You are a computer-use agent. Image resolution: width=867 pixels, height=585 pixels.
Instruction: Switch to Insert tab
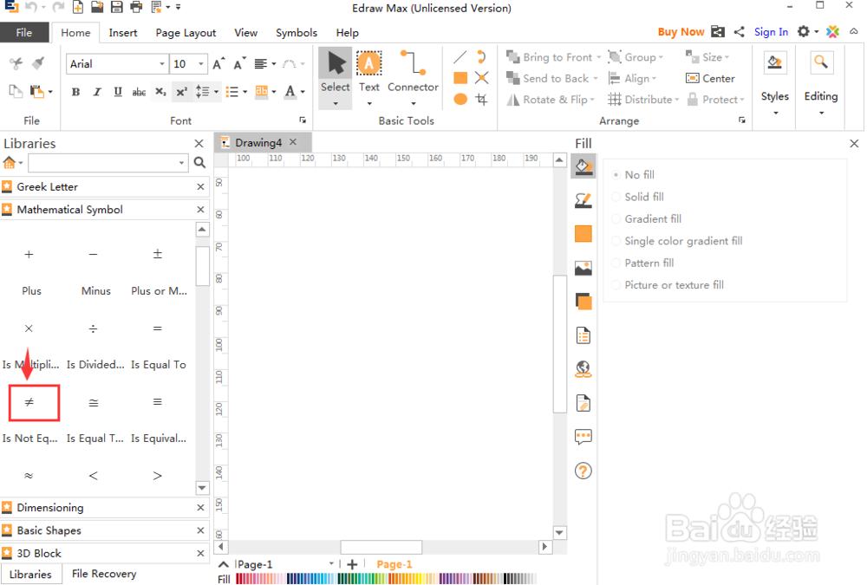tap(123, 33)
